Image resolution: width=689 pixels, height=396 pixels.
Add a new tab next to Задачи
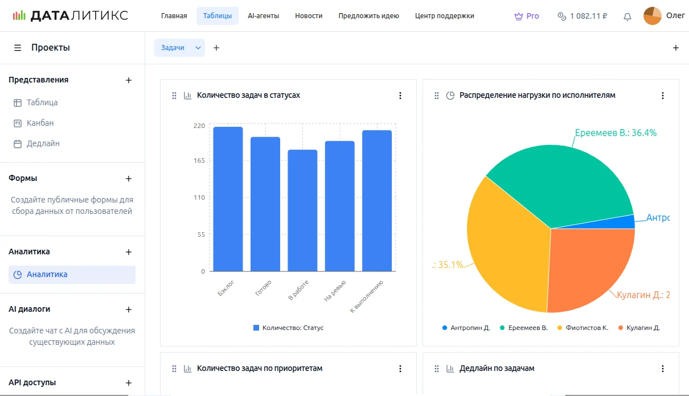pos(216,48)
